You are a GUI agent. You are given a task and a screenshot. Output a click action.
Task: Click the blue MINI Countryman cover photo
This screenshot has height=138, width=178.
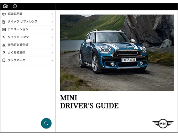(x=117, y=53)
